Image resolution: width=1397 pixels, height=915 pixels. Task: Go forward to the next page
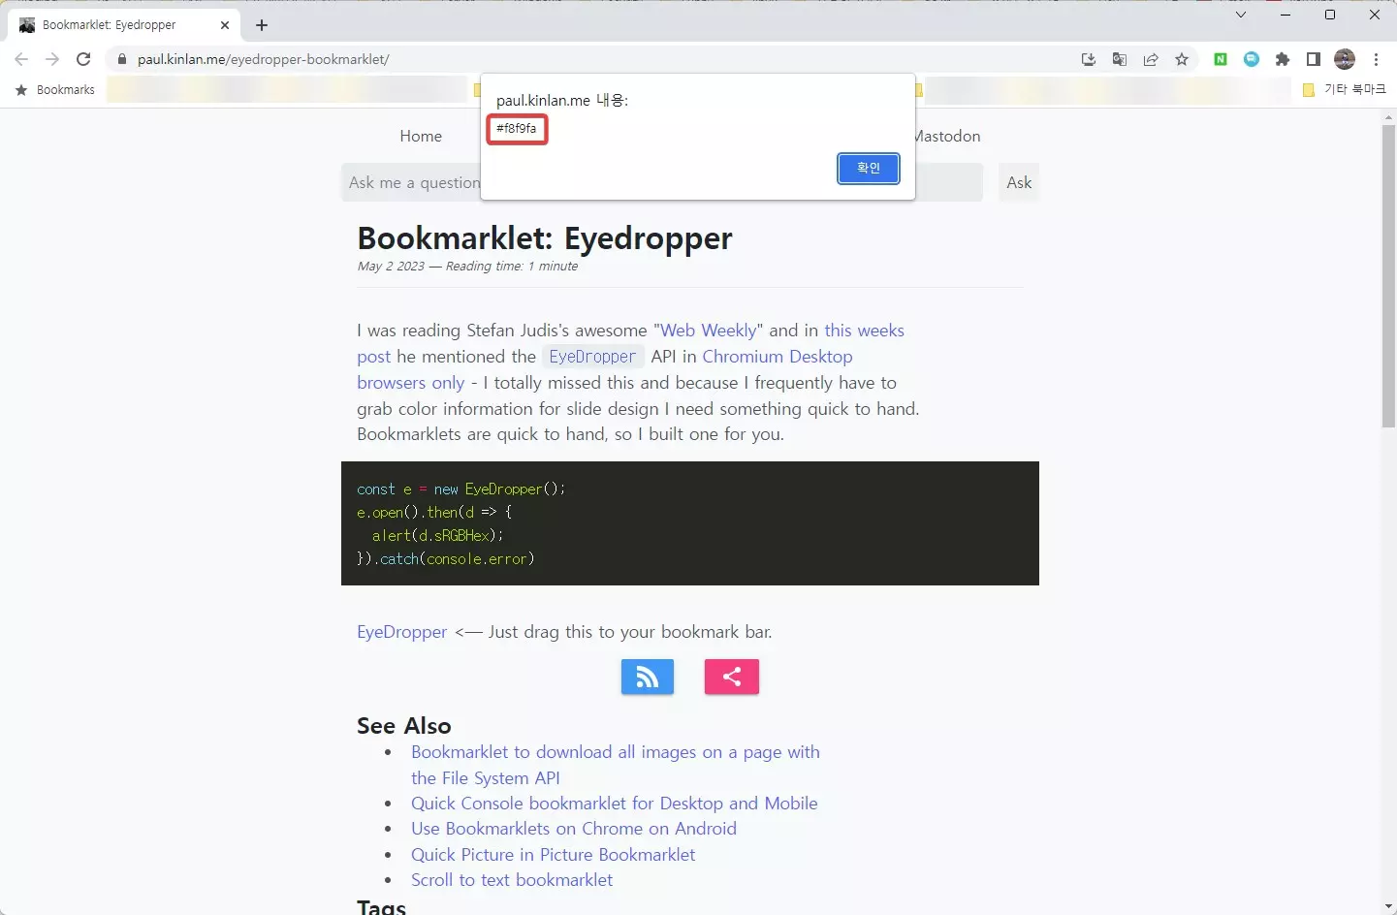click(52, 59)
